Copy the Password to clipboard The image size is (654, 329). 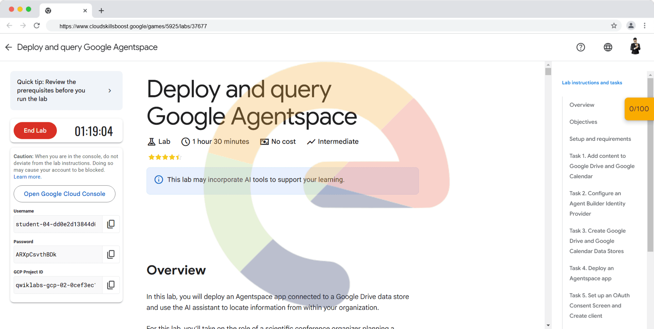pos(111,254)
